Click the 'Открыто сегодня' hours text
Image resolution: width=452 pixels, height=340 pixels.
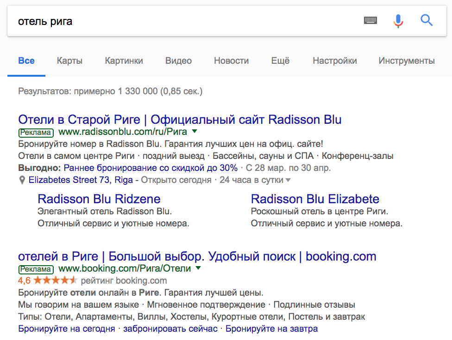[x=176, y=180]
